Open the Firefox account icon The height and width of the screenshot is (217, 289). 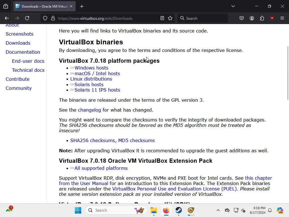tap(252, 18)
